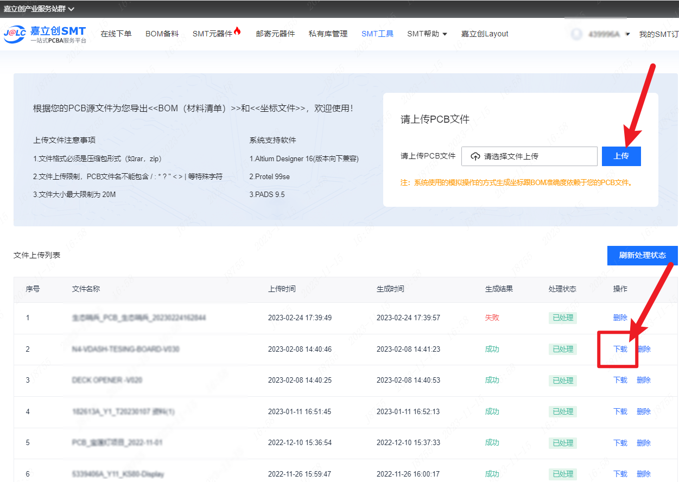Click the upload cloud icon in file field
This screenshot has height=482, width=679.
click(475, 156)
